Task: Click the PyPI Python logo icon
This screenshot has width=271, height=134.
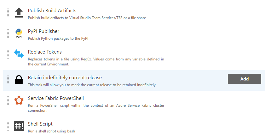Action: (x=19, y=33)
